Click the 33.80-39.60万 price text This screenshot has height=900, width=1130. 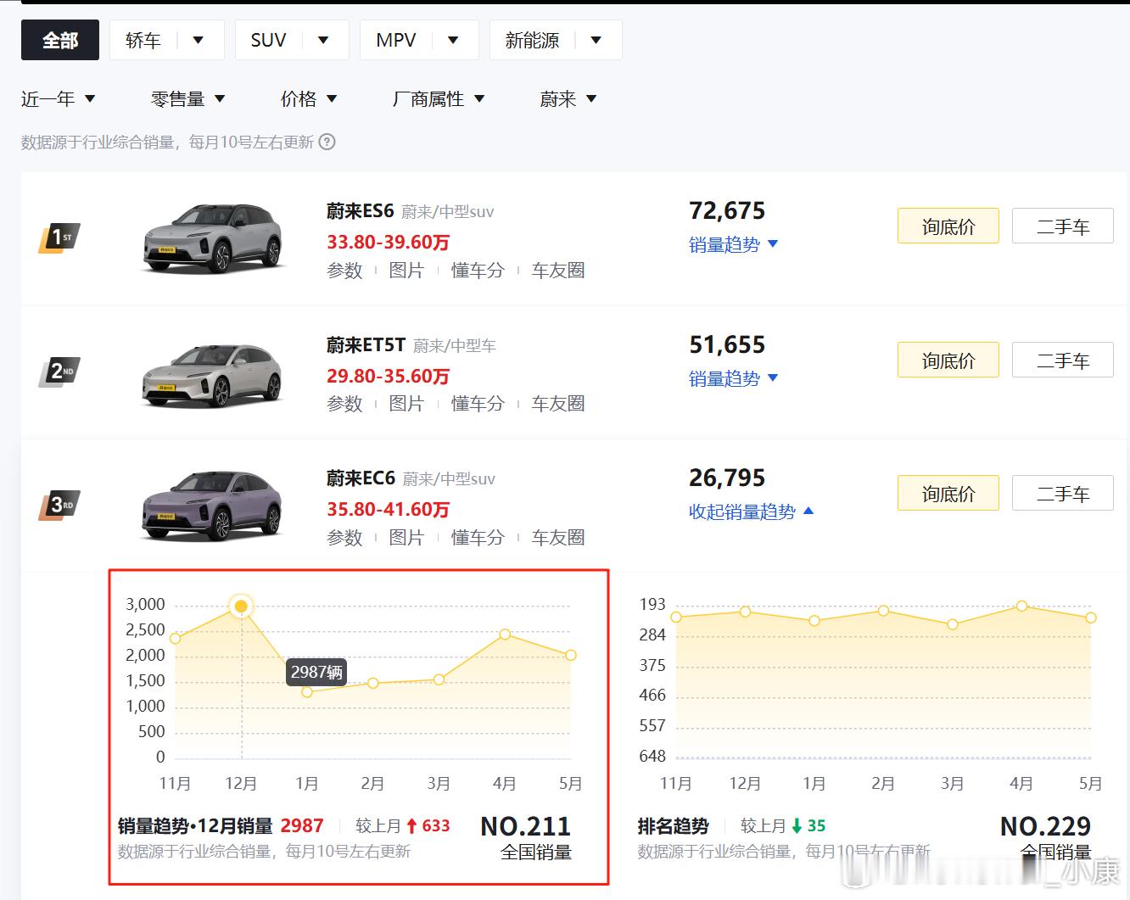(x=389, y=242)
